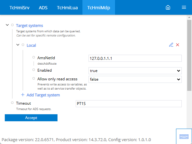Switch to the TcHmiSrv tab
This screenshot has height=144, width=192.
[x=19, y=8]
